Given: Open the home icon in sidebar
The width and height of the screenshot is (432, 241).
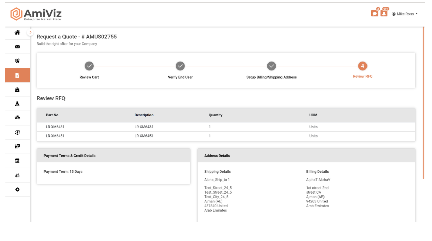Looking at the screenshot, I should [17, 33].
